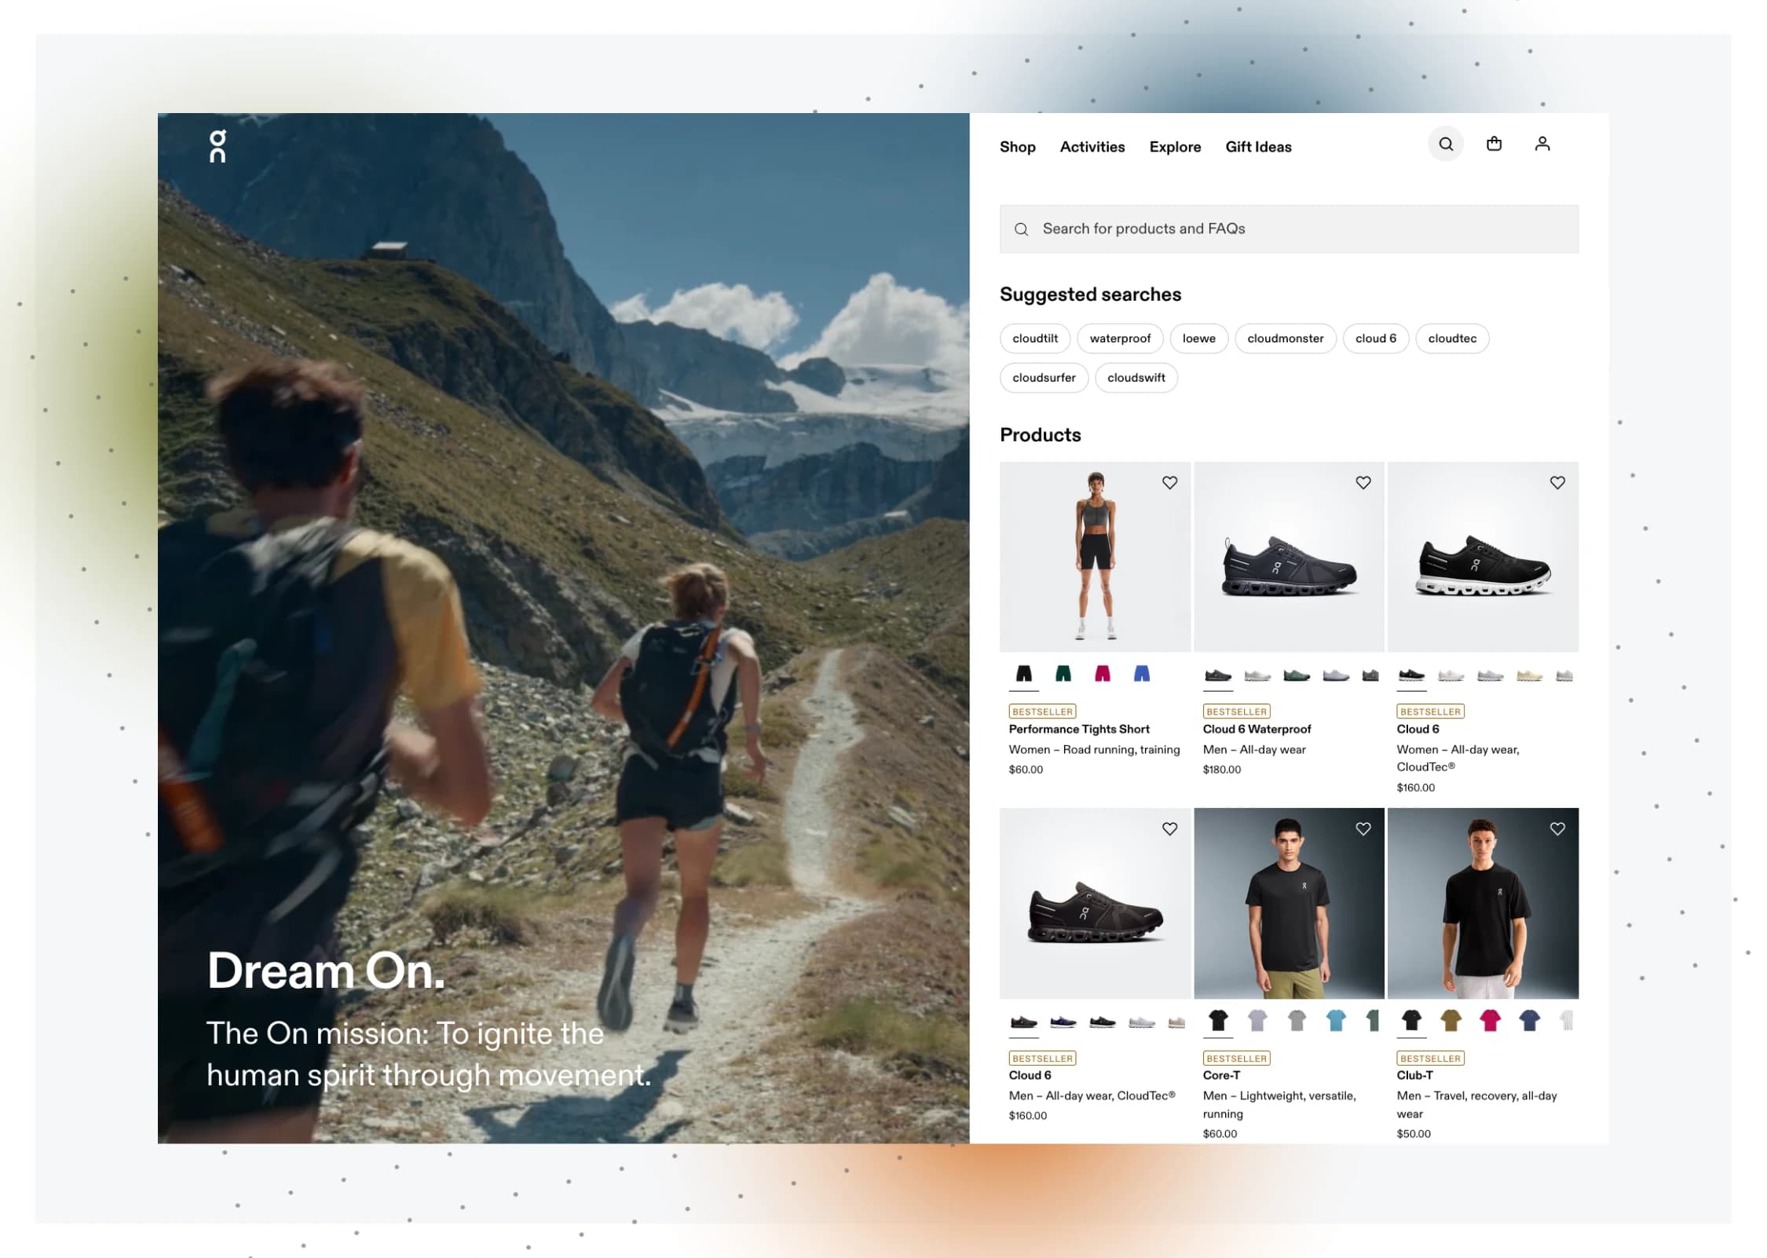Toggle wishlist heart on Women's Cloud 6
Image resolution: width=1767 pixels, height=1258 pixels.
pos(1557,483)
